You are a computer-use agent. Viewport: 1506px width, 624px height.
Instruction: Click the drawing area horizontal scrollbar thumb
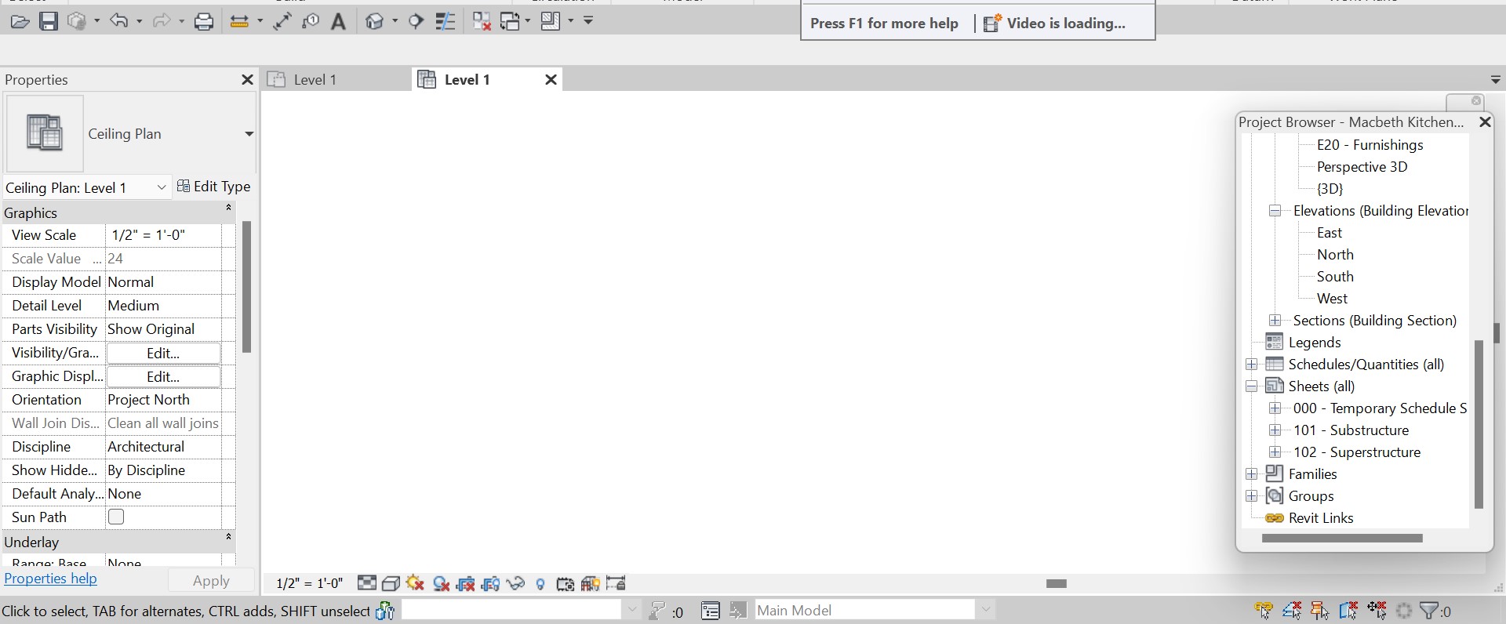pos(1057,583)
